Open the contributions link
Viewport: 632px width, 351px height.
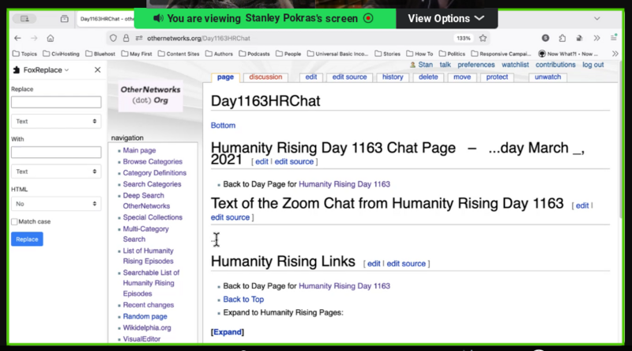[x=555, y=65]
